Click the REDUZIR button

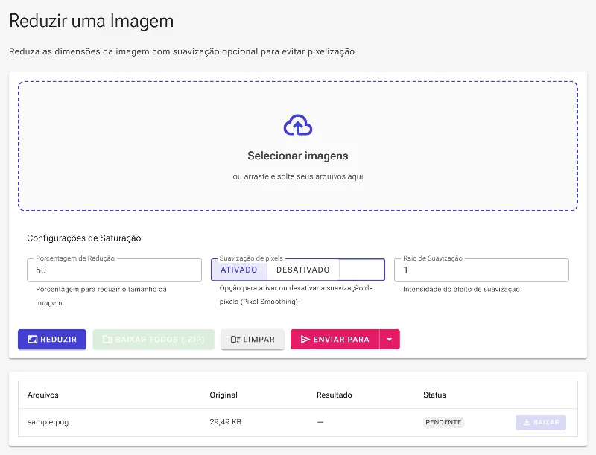(x=52, y=339)
